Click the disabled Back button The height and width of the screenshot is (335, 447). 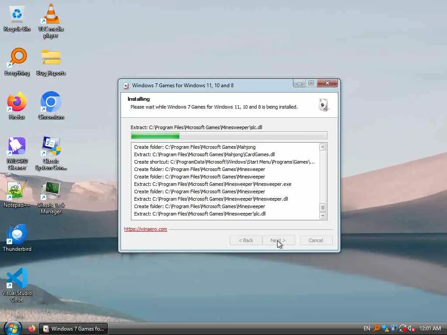pos(246,240)
